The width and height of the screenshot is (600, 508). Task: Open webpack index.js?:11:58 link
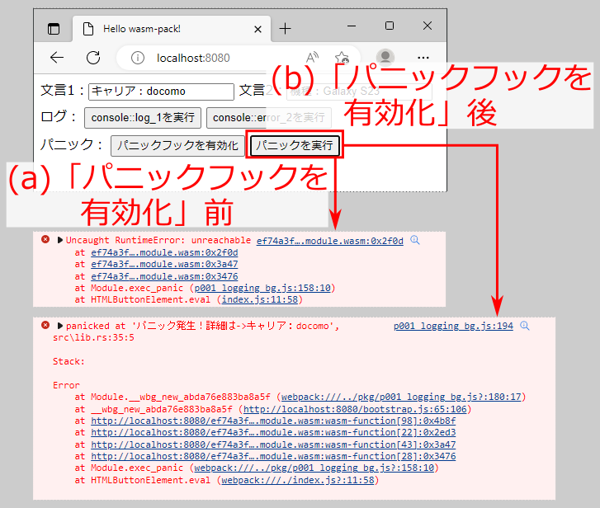(298, 480)
